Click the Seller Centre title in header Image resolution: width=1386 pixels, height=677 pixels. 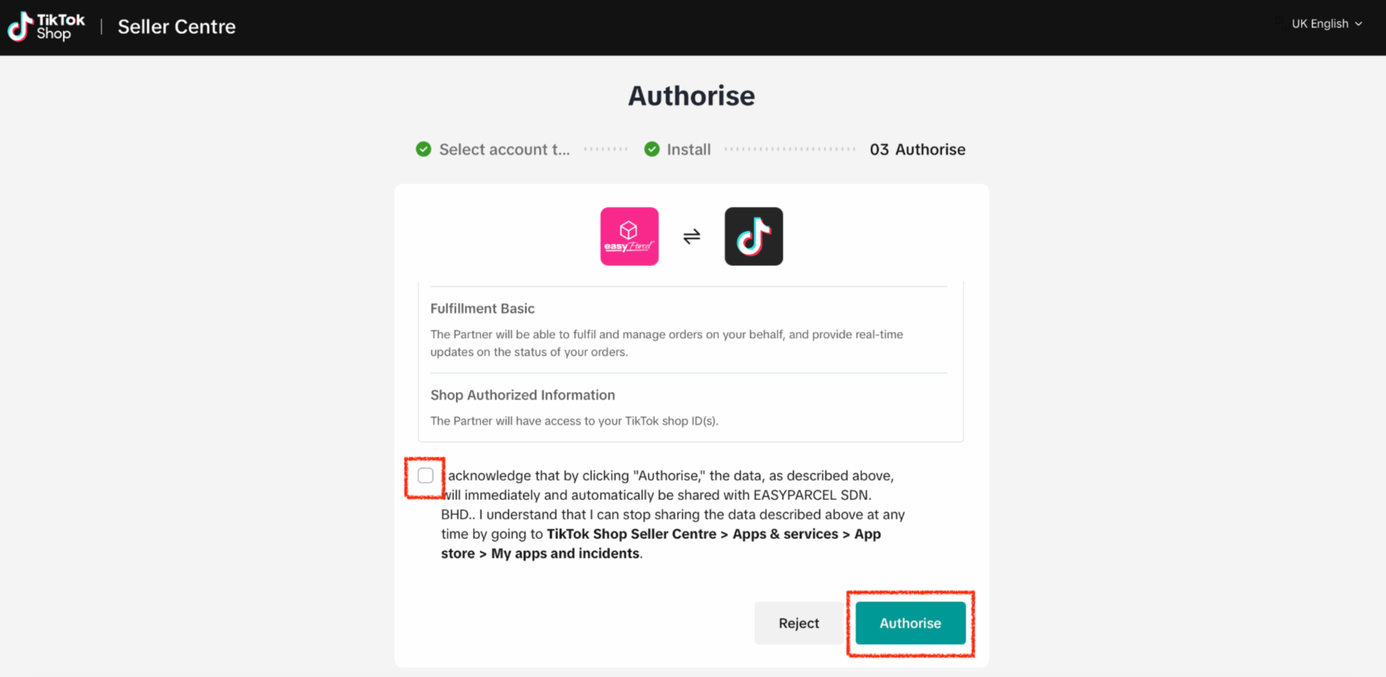pos(176,27)
